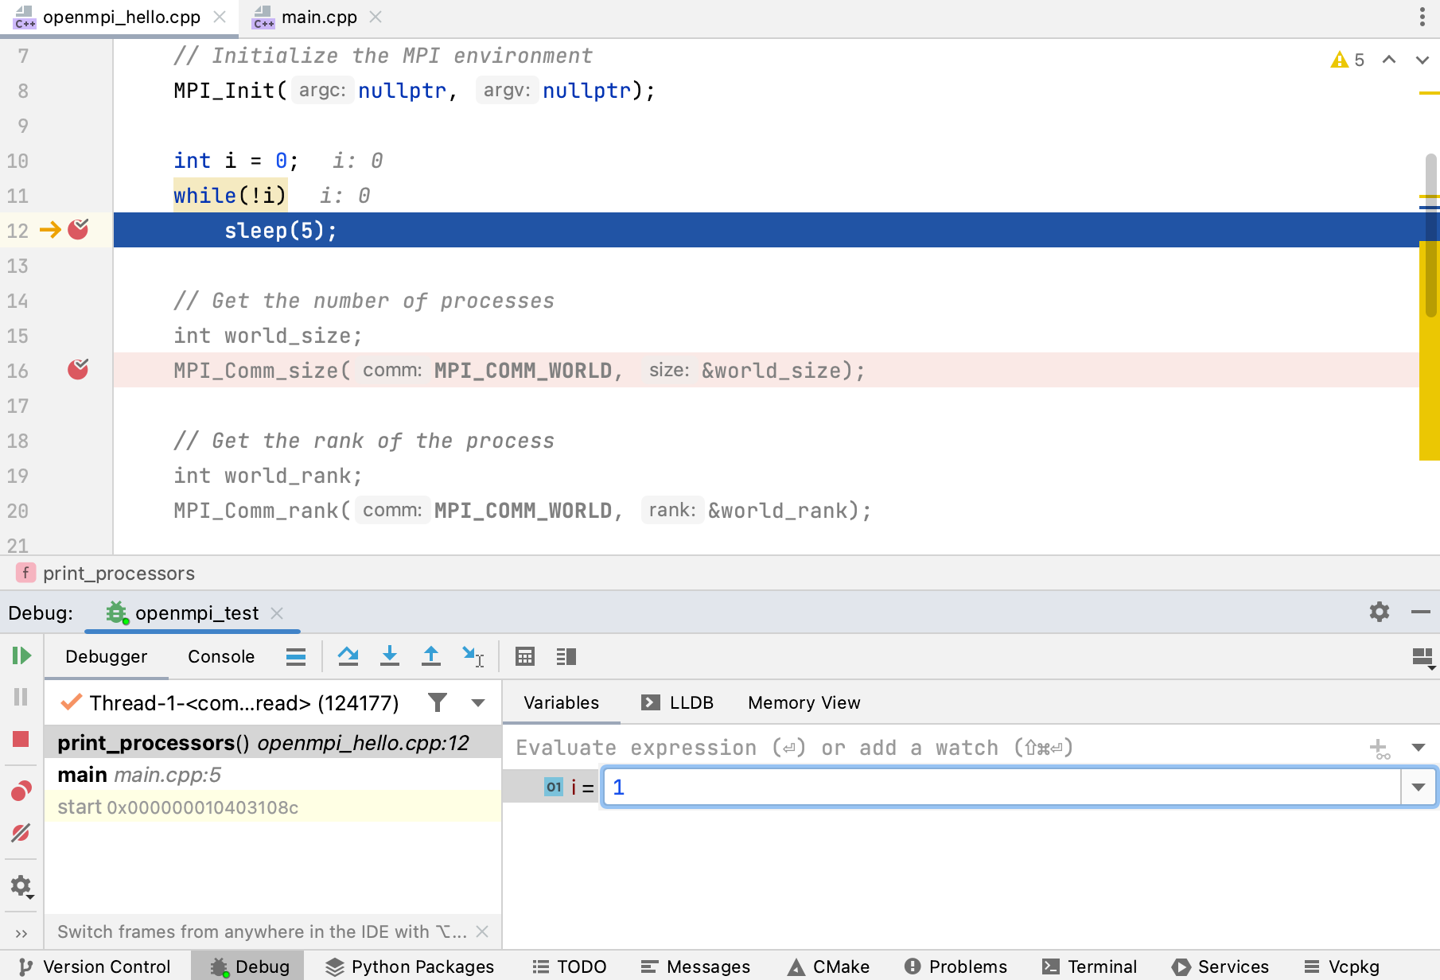Viewport: 1440px width, 980px height.
Task: Click the print_processors breadcrumb
Action: coord(119,573)
